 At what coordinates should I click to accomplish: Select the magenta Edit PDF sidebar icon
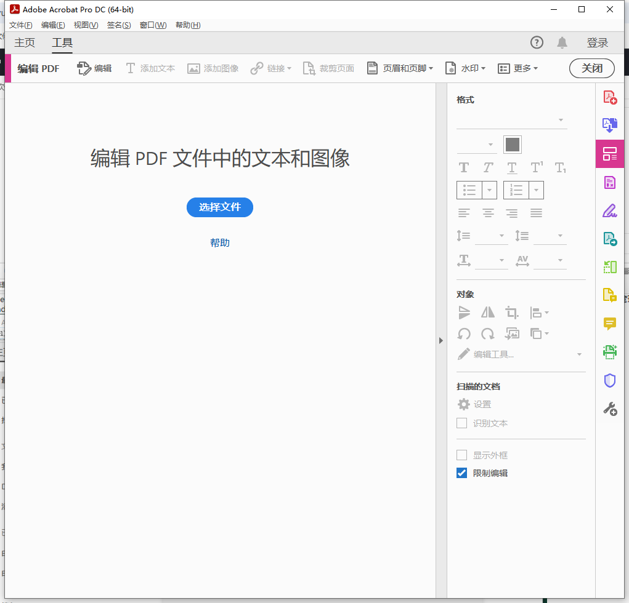pos(610,154)
